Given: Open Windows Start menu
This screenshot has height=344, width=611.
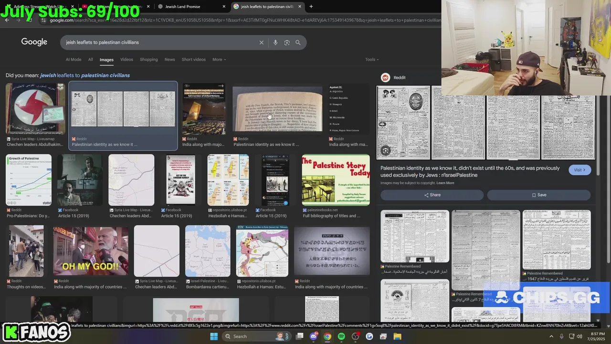Looking at the screenshot, I should tap(214, 336).
